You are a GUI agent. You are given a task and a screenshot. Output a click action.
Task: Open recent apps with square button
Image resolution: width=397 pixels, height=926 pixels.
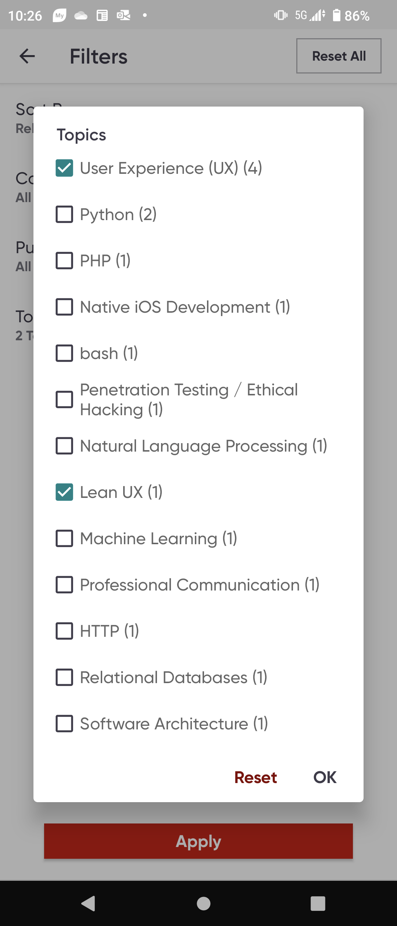pyautogui.click(x=318, y=903)
